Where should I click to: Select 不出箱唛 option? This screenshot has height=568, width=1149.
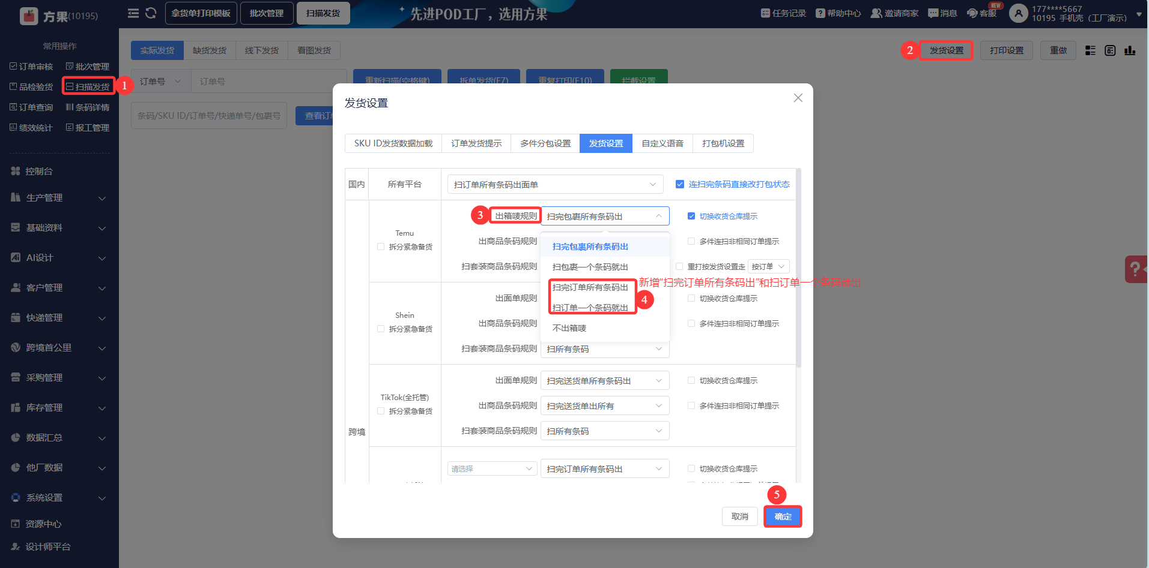tap(605, 328)
